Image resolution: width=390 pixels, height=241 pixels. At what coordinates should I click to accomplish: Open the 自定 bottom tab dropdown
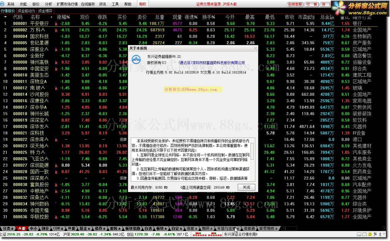click(177, 228)
